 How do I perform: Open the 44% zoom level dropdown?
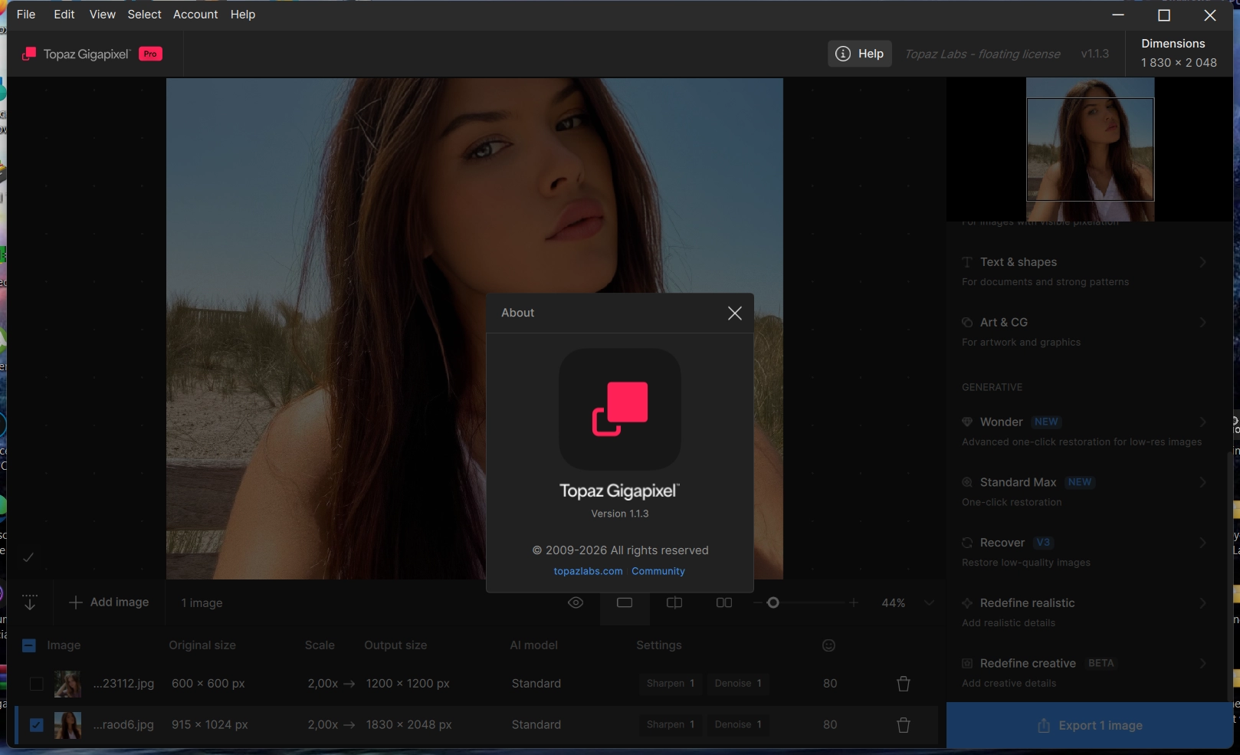click(x=929, y=603)
